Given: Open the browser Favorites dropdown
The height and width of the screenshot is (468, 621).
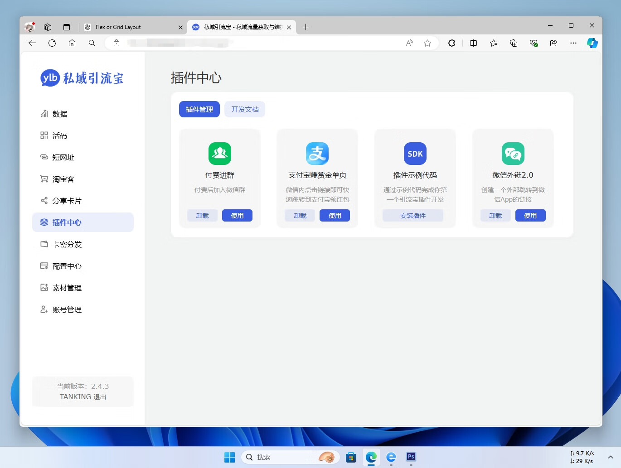Looking at the screenshot, I should (493, 43).
